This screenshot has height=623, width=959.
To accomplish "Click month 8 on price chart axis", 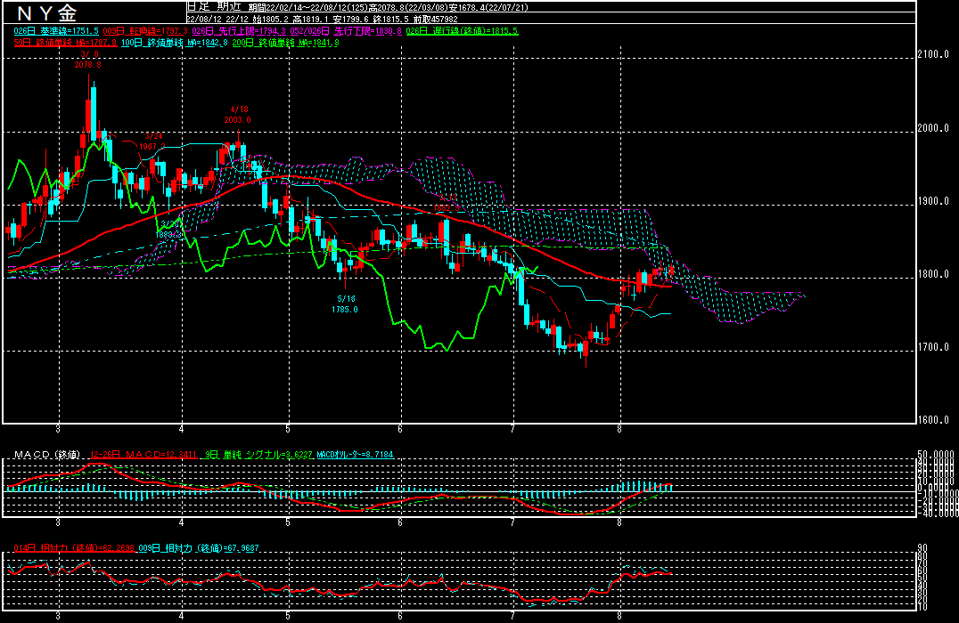I will click(619, 429).
